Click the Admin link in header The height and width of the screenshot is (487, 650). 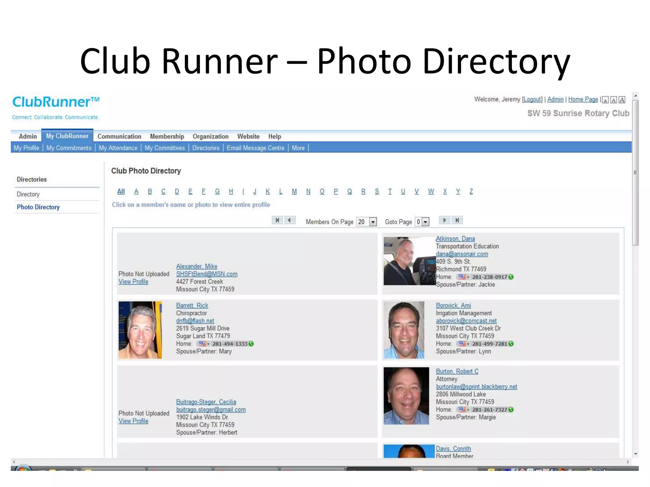[x=555, y=100]
